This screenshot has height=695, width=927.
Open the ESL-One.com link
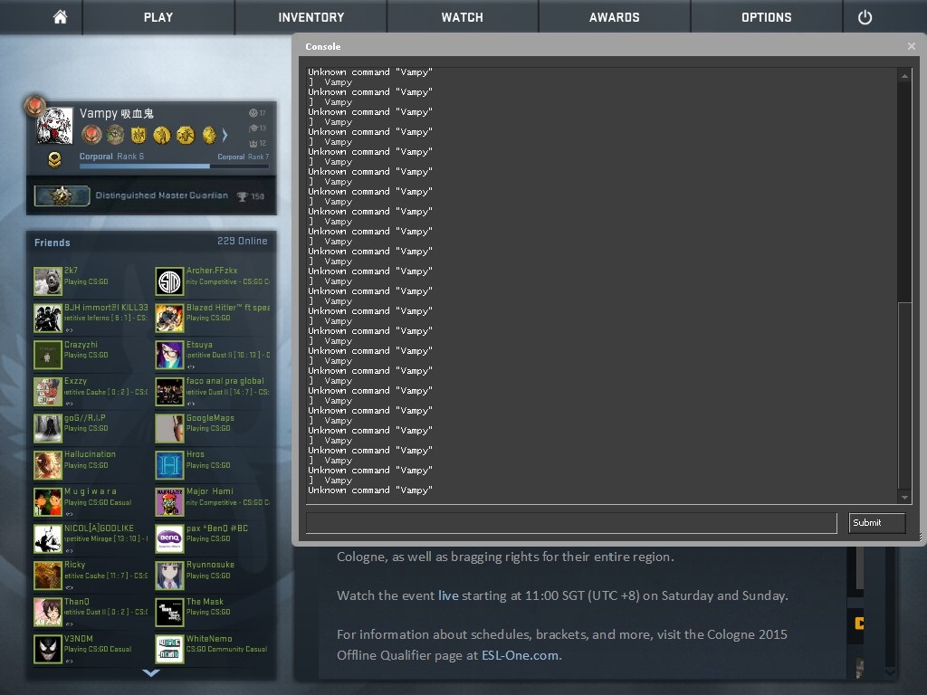[x=520, y=655]
